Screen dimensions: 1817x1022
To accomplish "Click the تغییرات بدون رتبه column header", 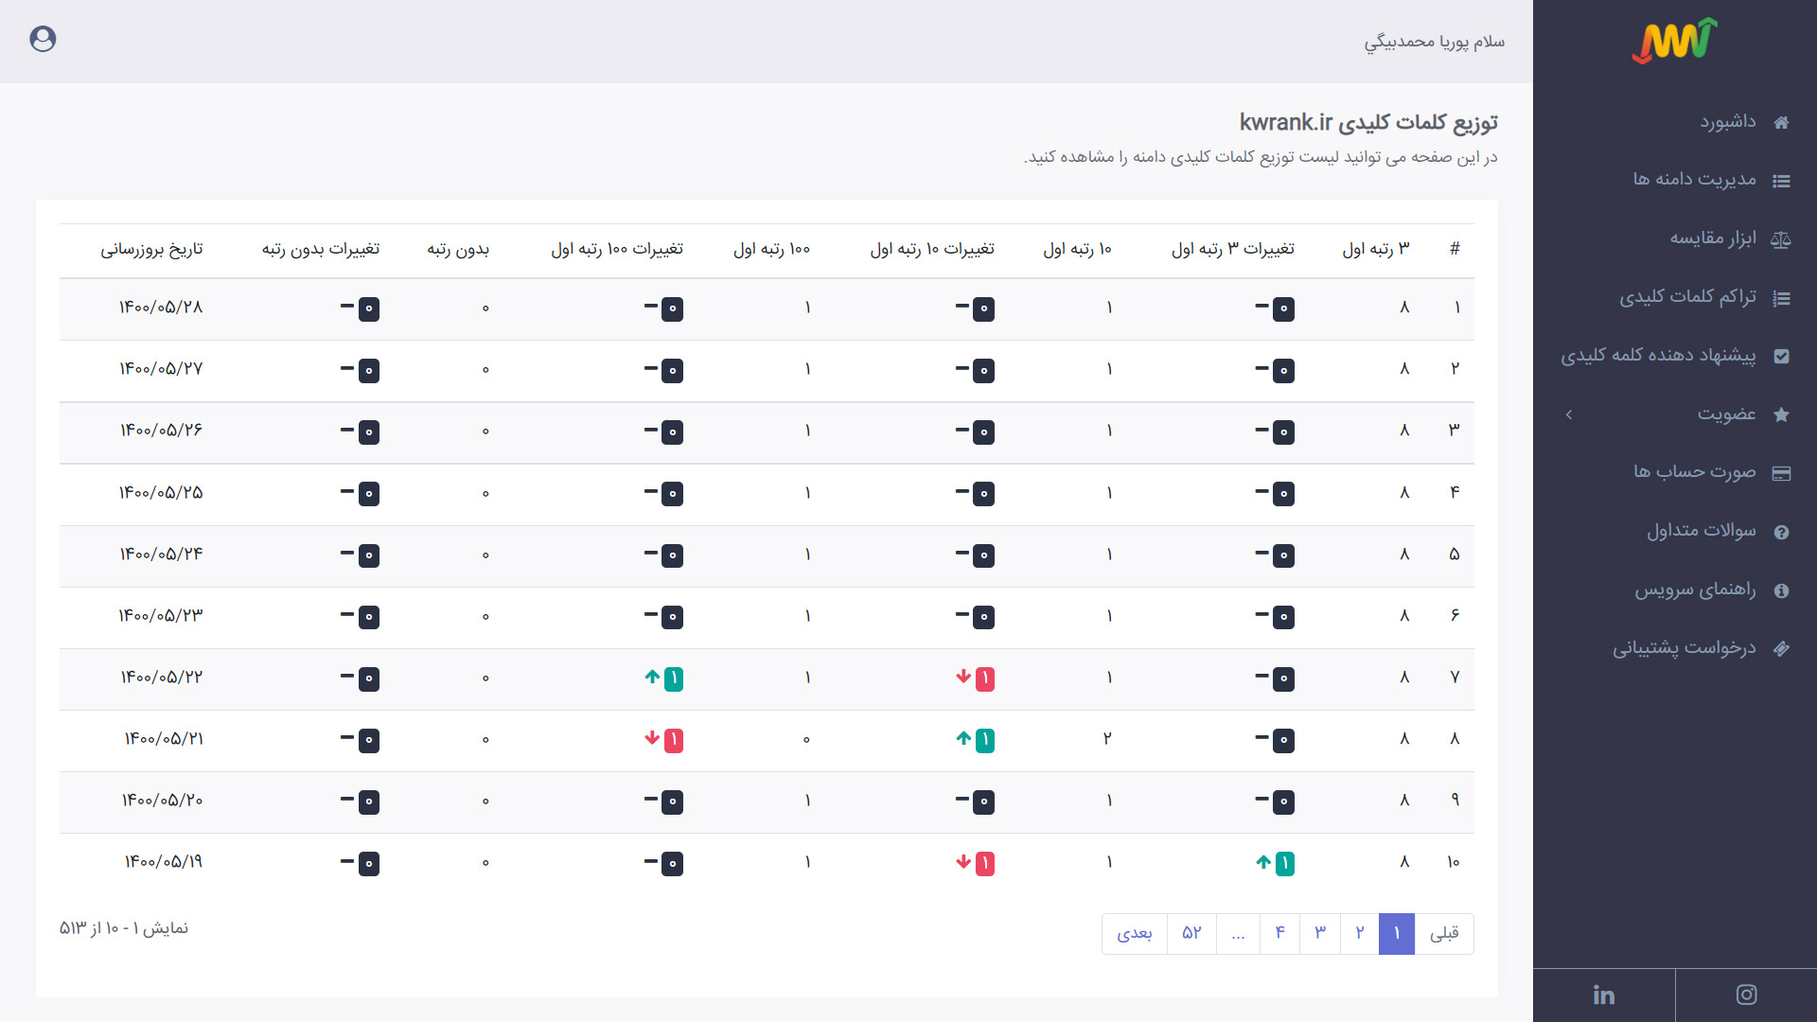I will [x=321, y=249].
